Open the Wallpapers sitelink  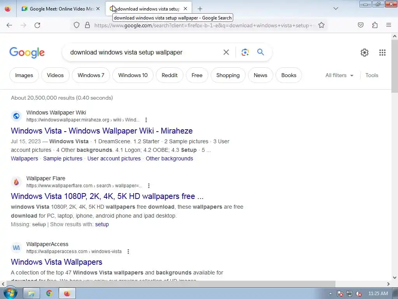24,158
